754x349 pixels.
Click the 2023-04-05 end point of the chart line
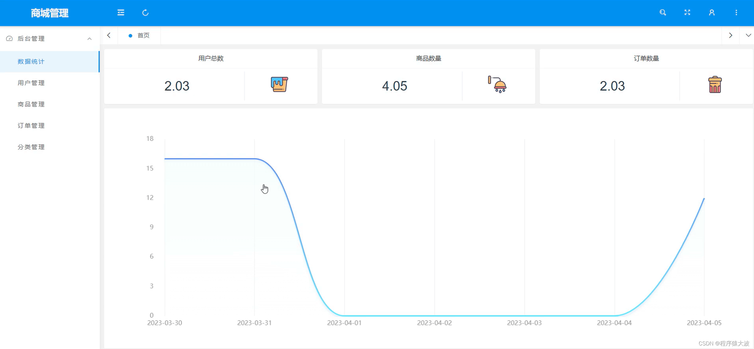[x=704, y=198]
